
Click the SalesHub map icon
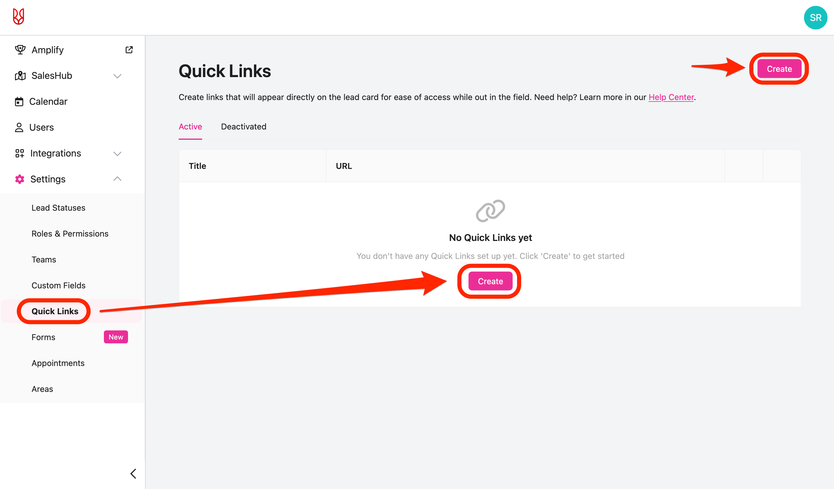(20, 76)
